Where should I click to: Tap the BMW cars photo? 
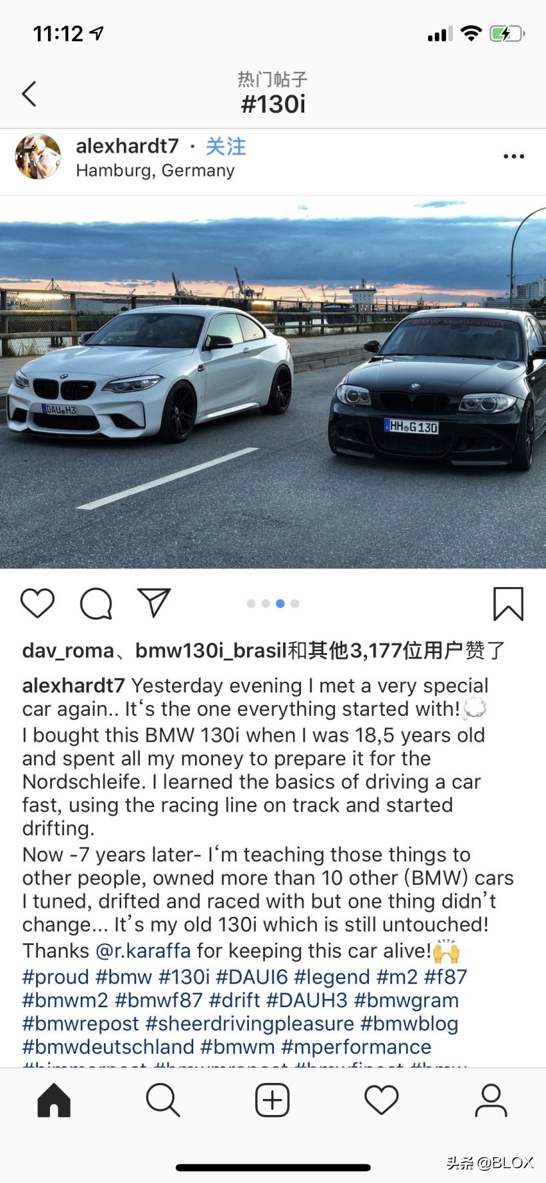(273, 382)
